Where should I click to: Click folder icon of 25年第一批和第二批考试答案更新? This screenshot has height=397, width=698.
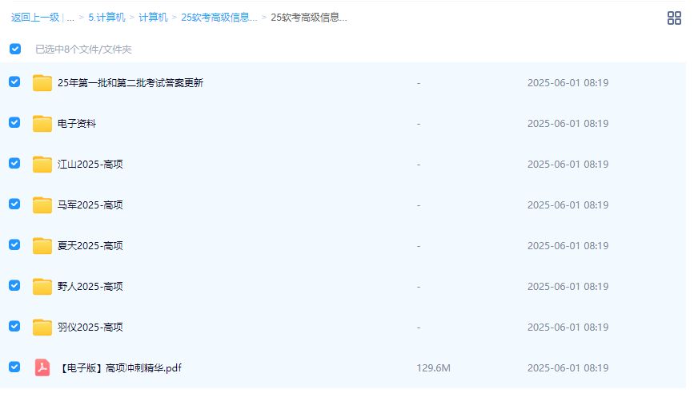coord(42,83)
